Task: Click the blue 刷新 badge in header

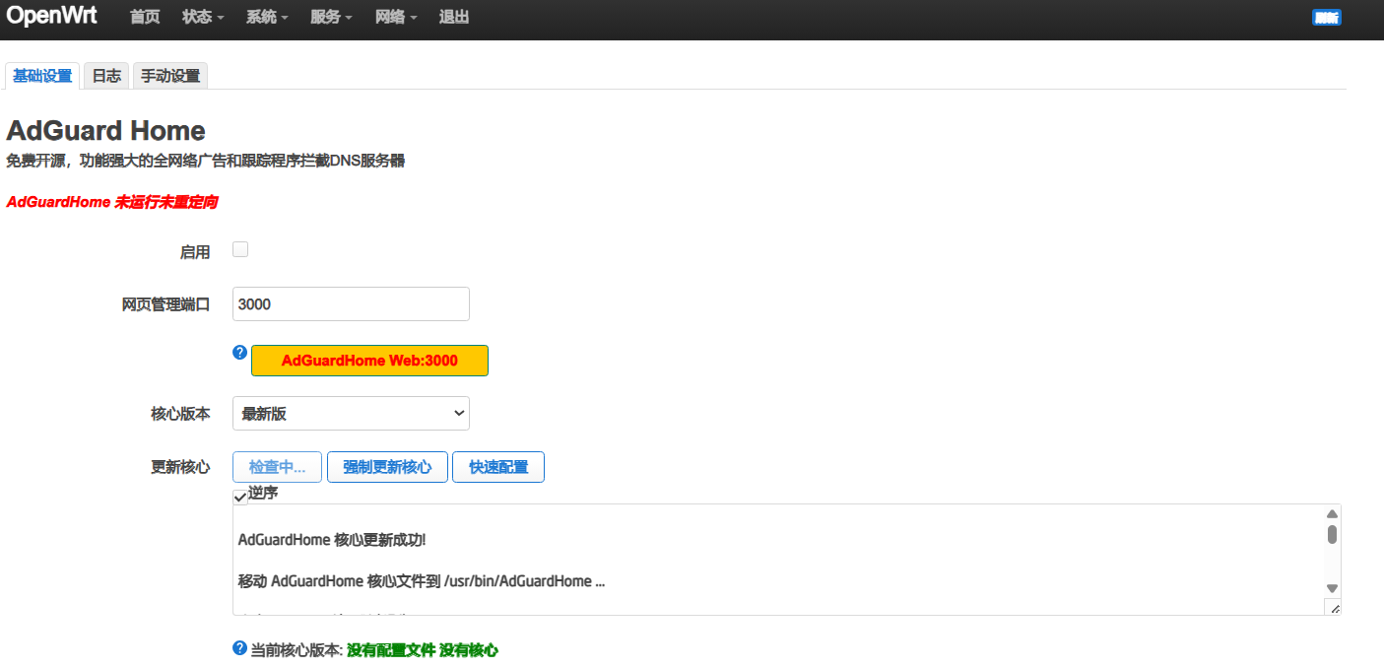Action: pyautogui.click(x=1326, y=18)
